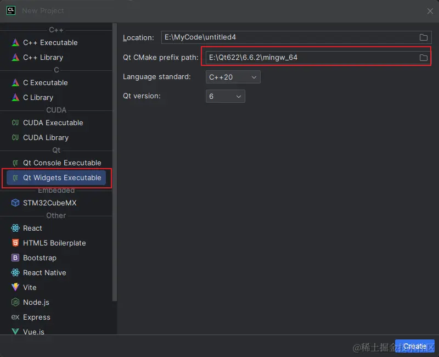439x357 pixels.
Task: Select C Executable project type
Action: pyautogui.click(x=57, y=83)
